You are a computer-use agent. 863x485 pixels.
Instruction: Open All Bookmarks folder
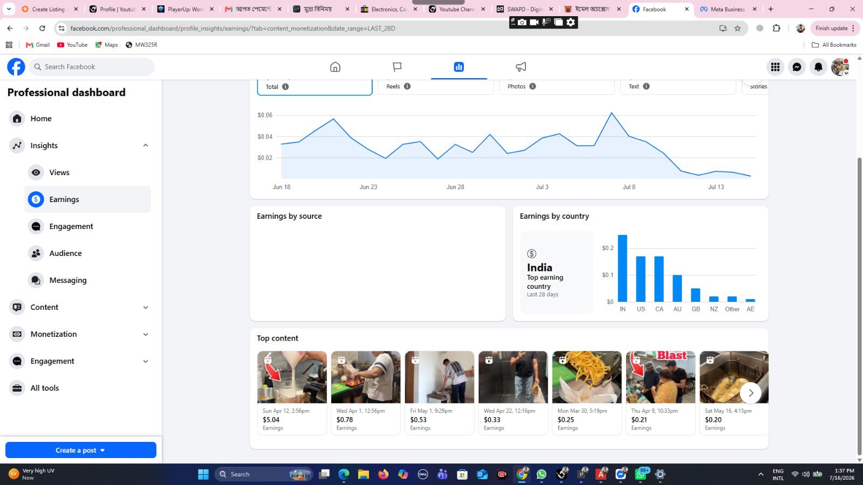coord(834,45)
